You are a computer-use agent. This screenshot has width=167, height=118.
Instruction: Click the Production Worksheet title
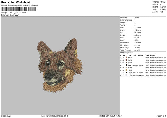coord(15,2)
